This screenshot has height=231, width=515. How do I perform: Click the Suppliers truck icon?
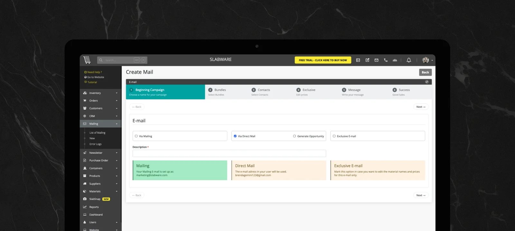pyautogui.click(x=85, y=184)
